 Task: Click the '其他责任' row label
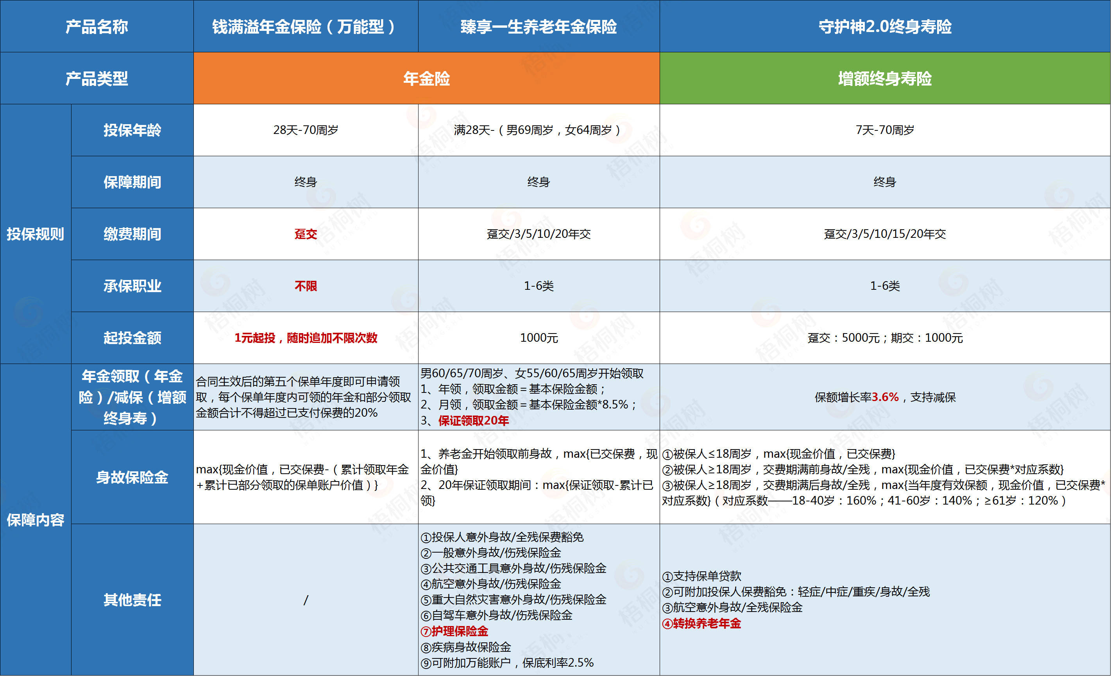(132, 600)
